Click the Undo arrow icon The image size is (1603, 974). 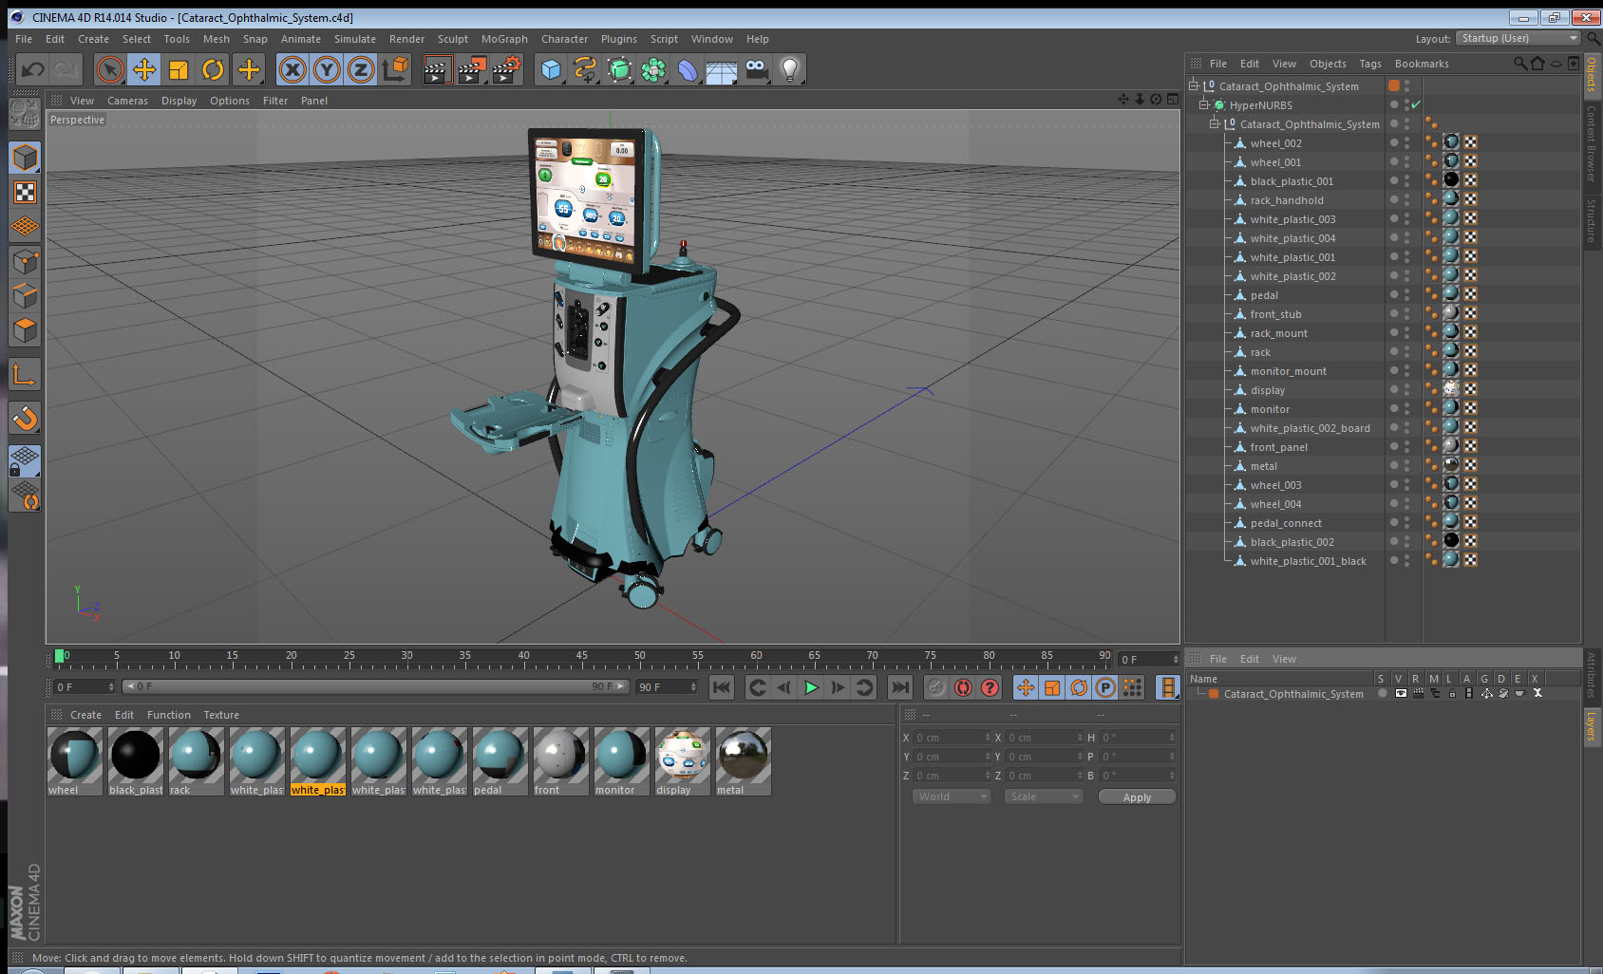pyautogui.click(x=33, y=69)
